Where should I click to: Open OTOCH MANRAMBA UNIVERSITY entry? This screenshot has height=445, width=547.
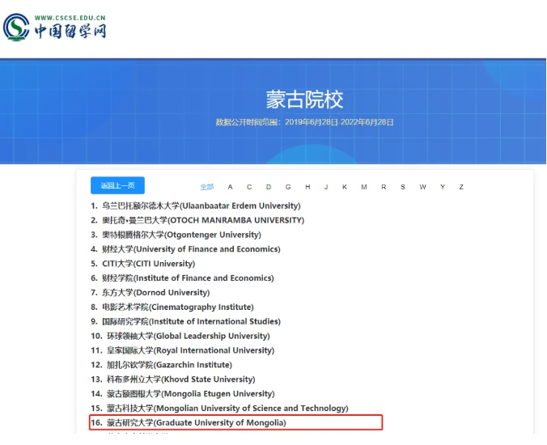pos(197,220)
